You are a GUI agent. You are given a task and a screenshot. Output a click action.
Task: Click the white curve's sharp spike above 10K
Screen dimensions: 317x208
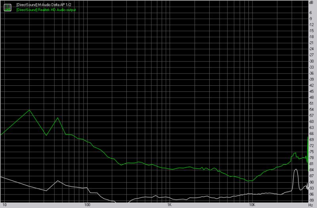click(295, 170)
